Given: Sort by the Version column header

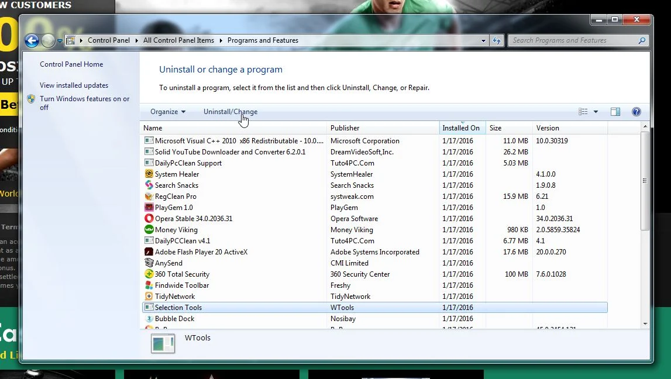Looking at the screenshot, I should (570, 128).
